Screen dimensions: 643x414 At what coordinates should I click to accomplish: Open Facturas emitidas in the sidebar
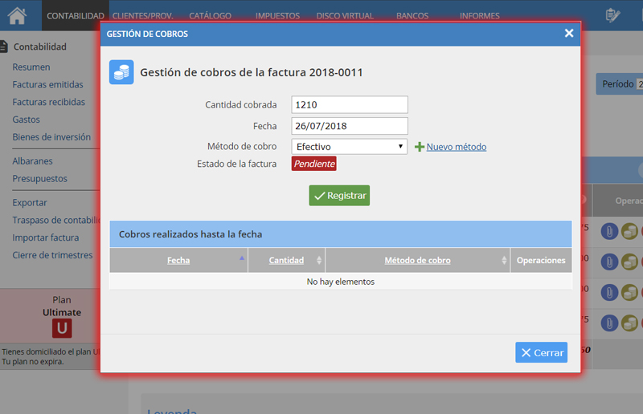pyautogui.click(x=47, y=85)
